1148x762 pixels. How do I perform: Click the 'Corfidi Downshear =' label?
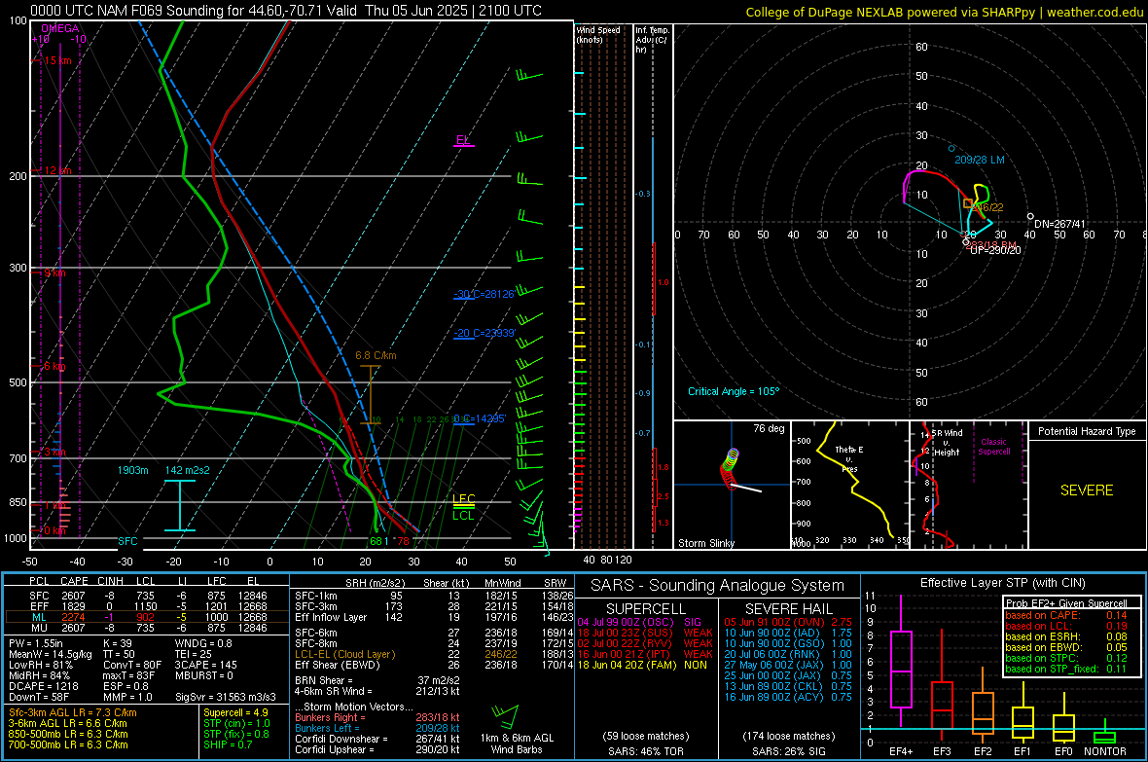(x=341, y=740)
